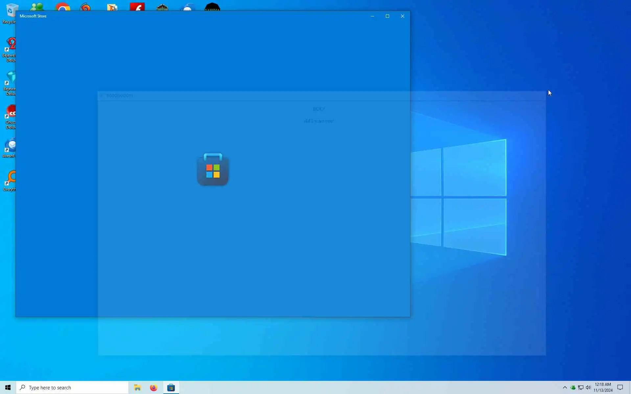The image size is (631, 394).
Task: Click the taskbar search box
Action: click(73, 388)
